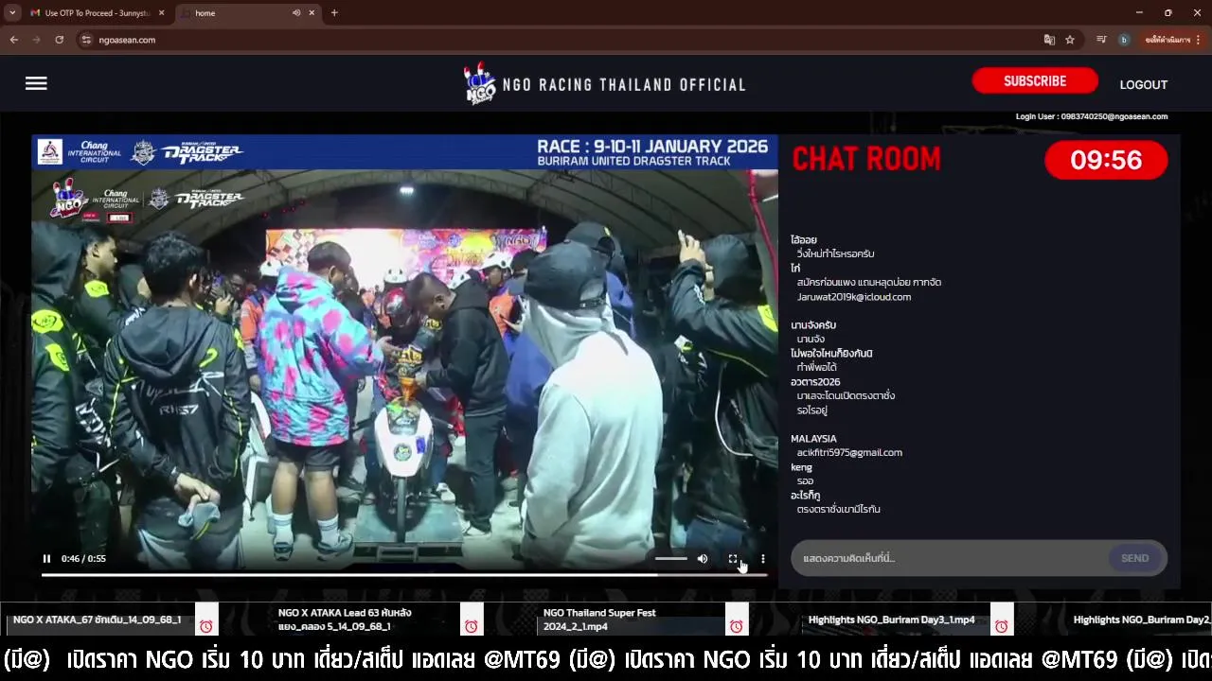Mute the video speaker icon

tap(703, 559)
